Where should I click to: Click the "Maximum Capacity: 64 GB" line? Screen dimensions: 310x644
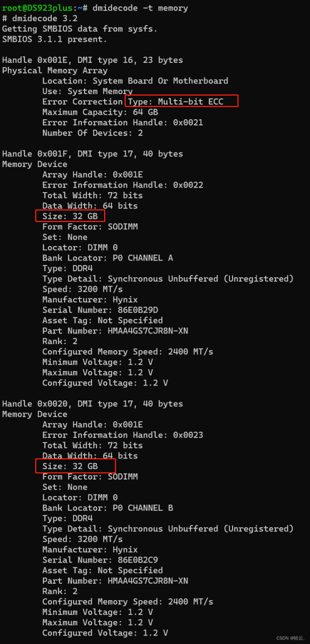pos(100,112)
